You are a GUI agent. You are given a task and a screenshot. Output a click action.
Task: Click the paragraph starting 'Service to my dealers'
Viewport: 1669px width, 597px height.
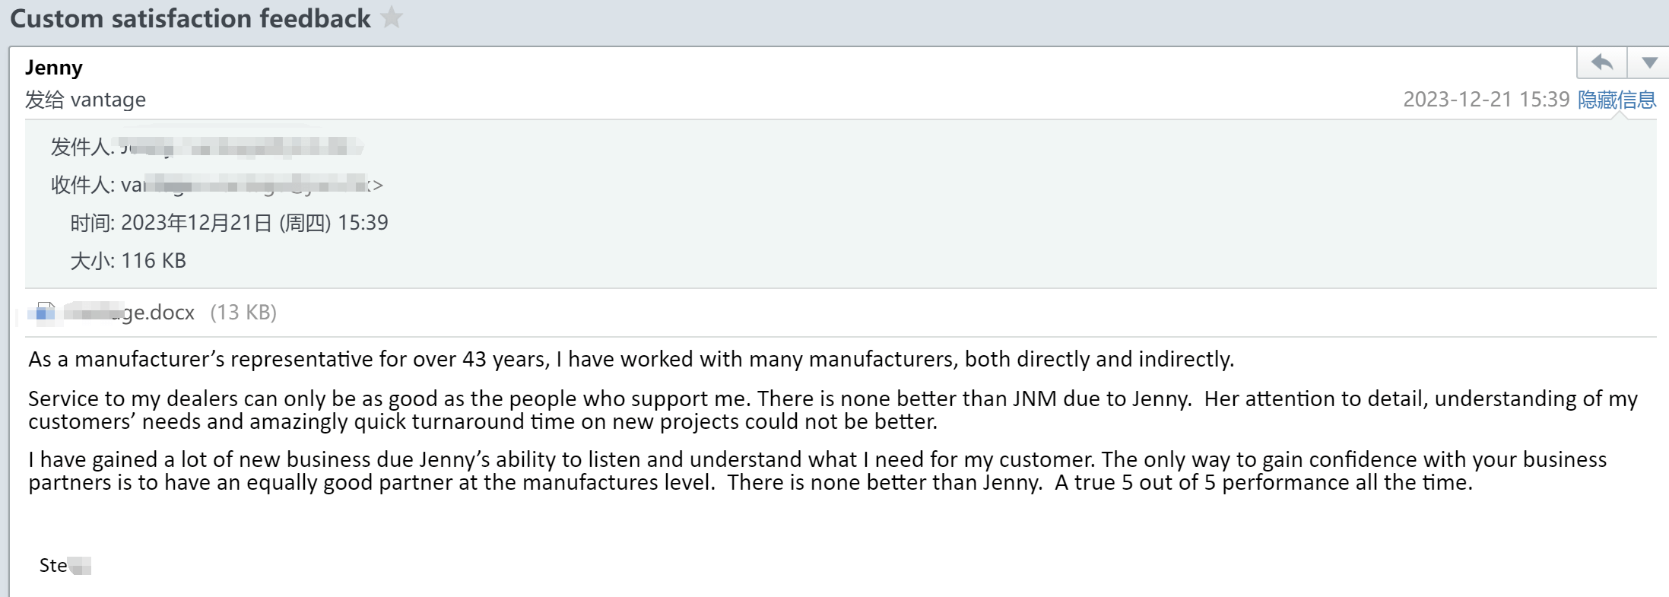760,410
